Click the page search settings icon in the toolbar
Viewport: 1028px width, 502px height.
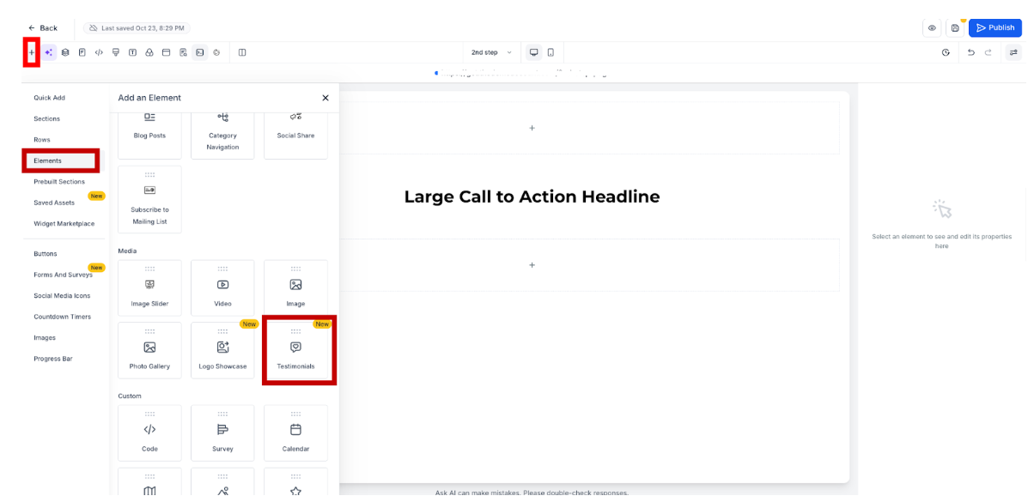tap(183, 52)
